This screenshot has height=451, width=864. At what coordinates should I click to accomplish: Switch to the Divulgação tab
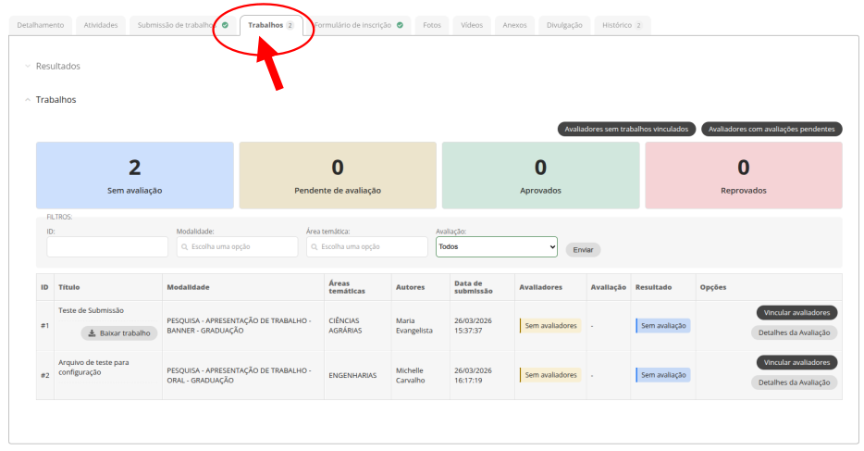coord(564,25)
